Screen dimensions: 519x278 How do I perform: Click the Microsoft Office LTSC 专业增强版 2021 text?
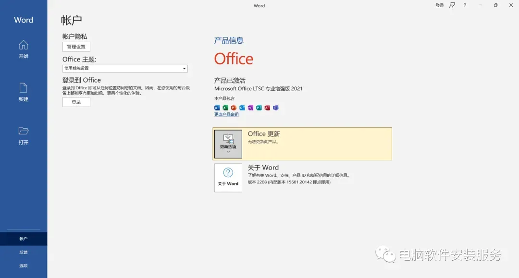click(258, 89)
